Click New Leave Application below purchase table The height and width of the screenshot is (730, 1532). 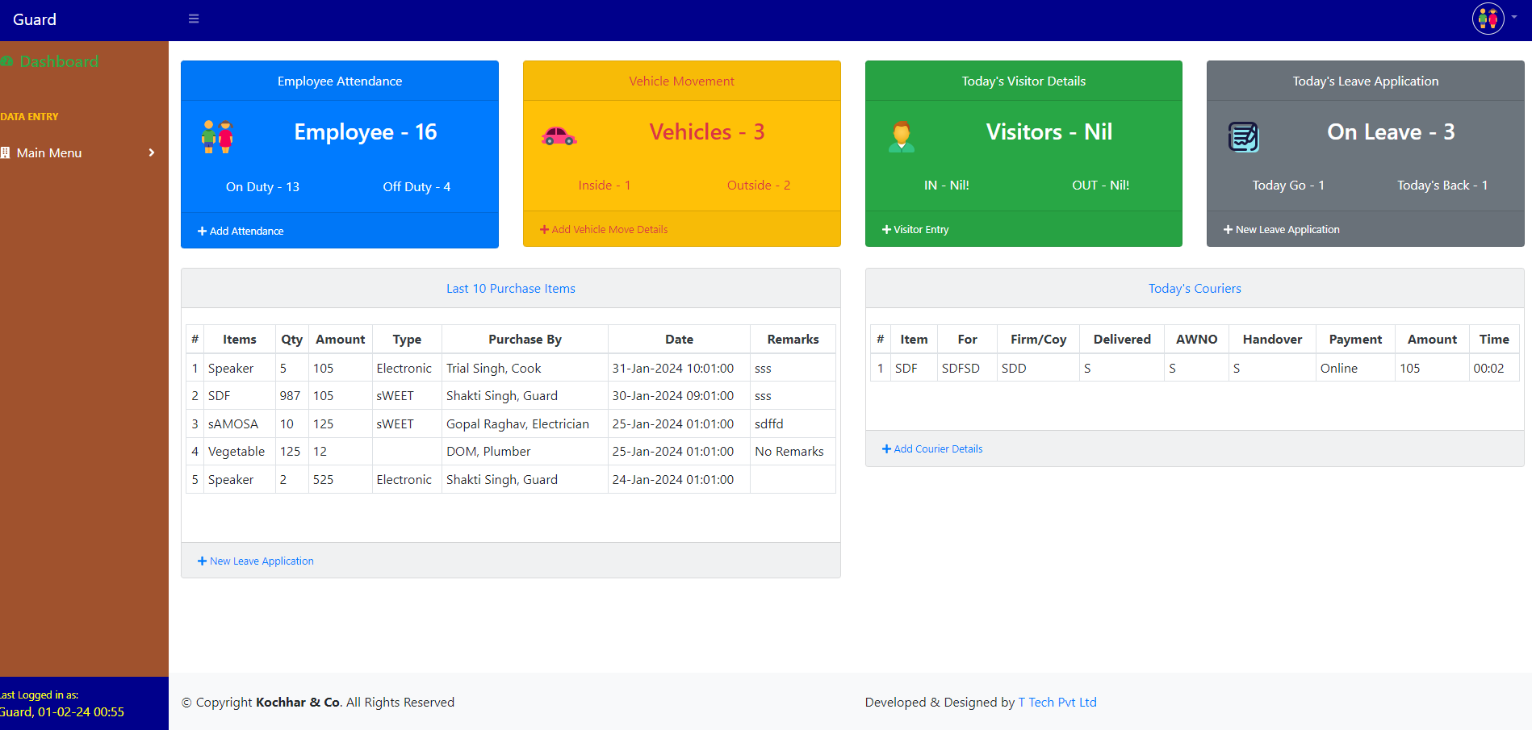tap(256, 561)
